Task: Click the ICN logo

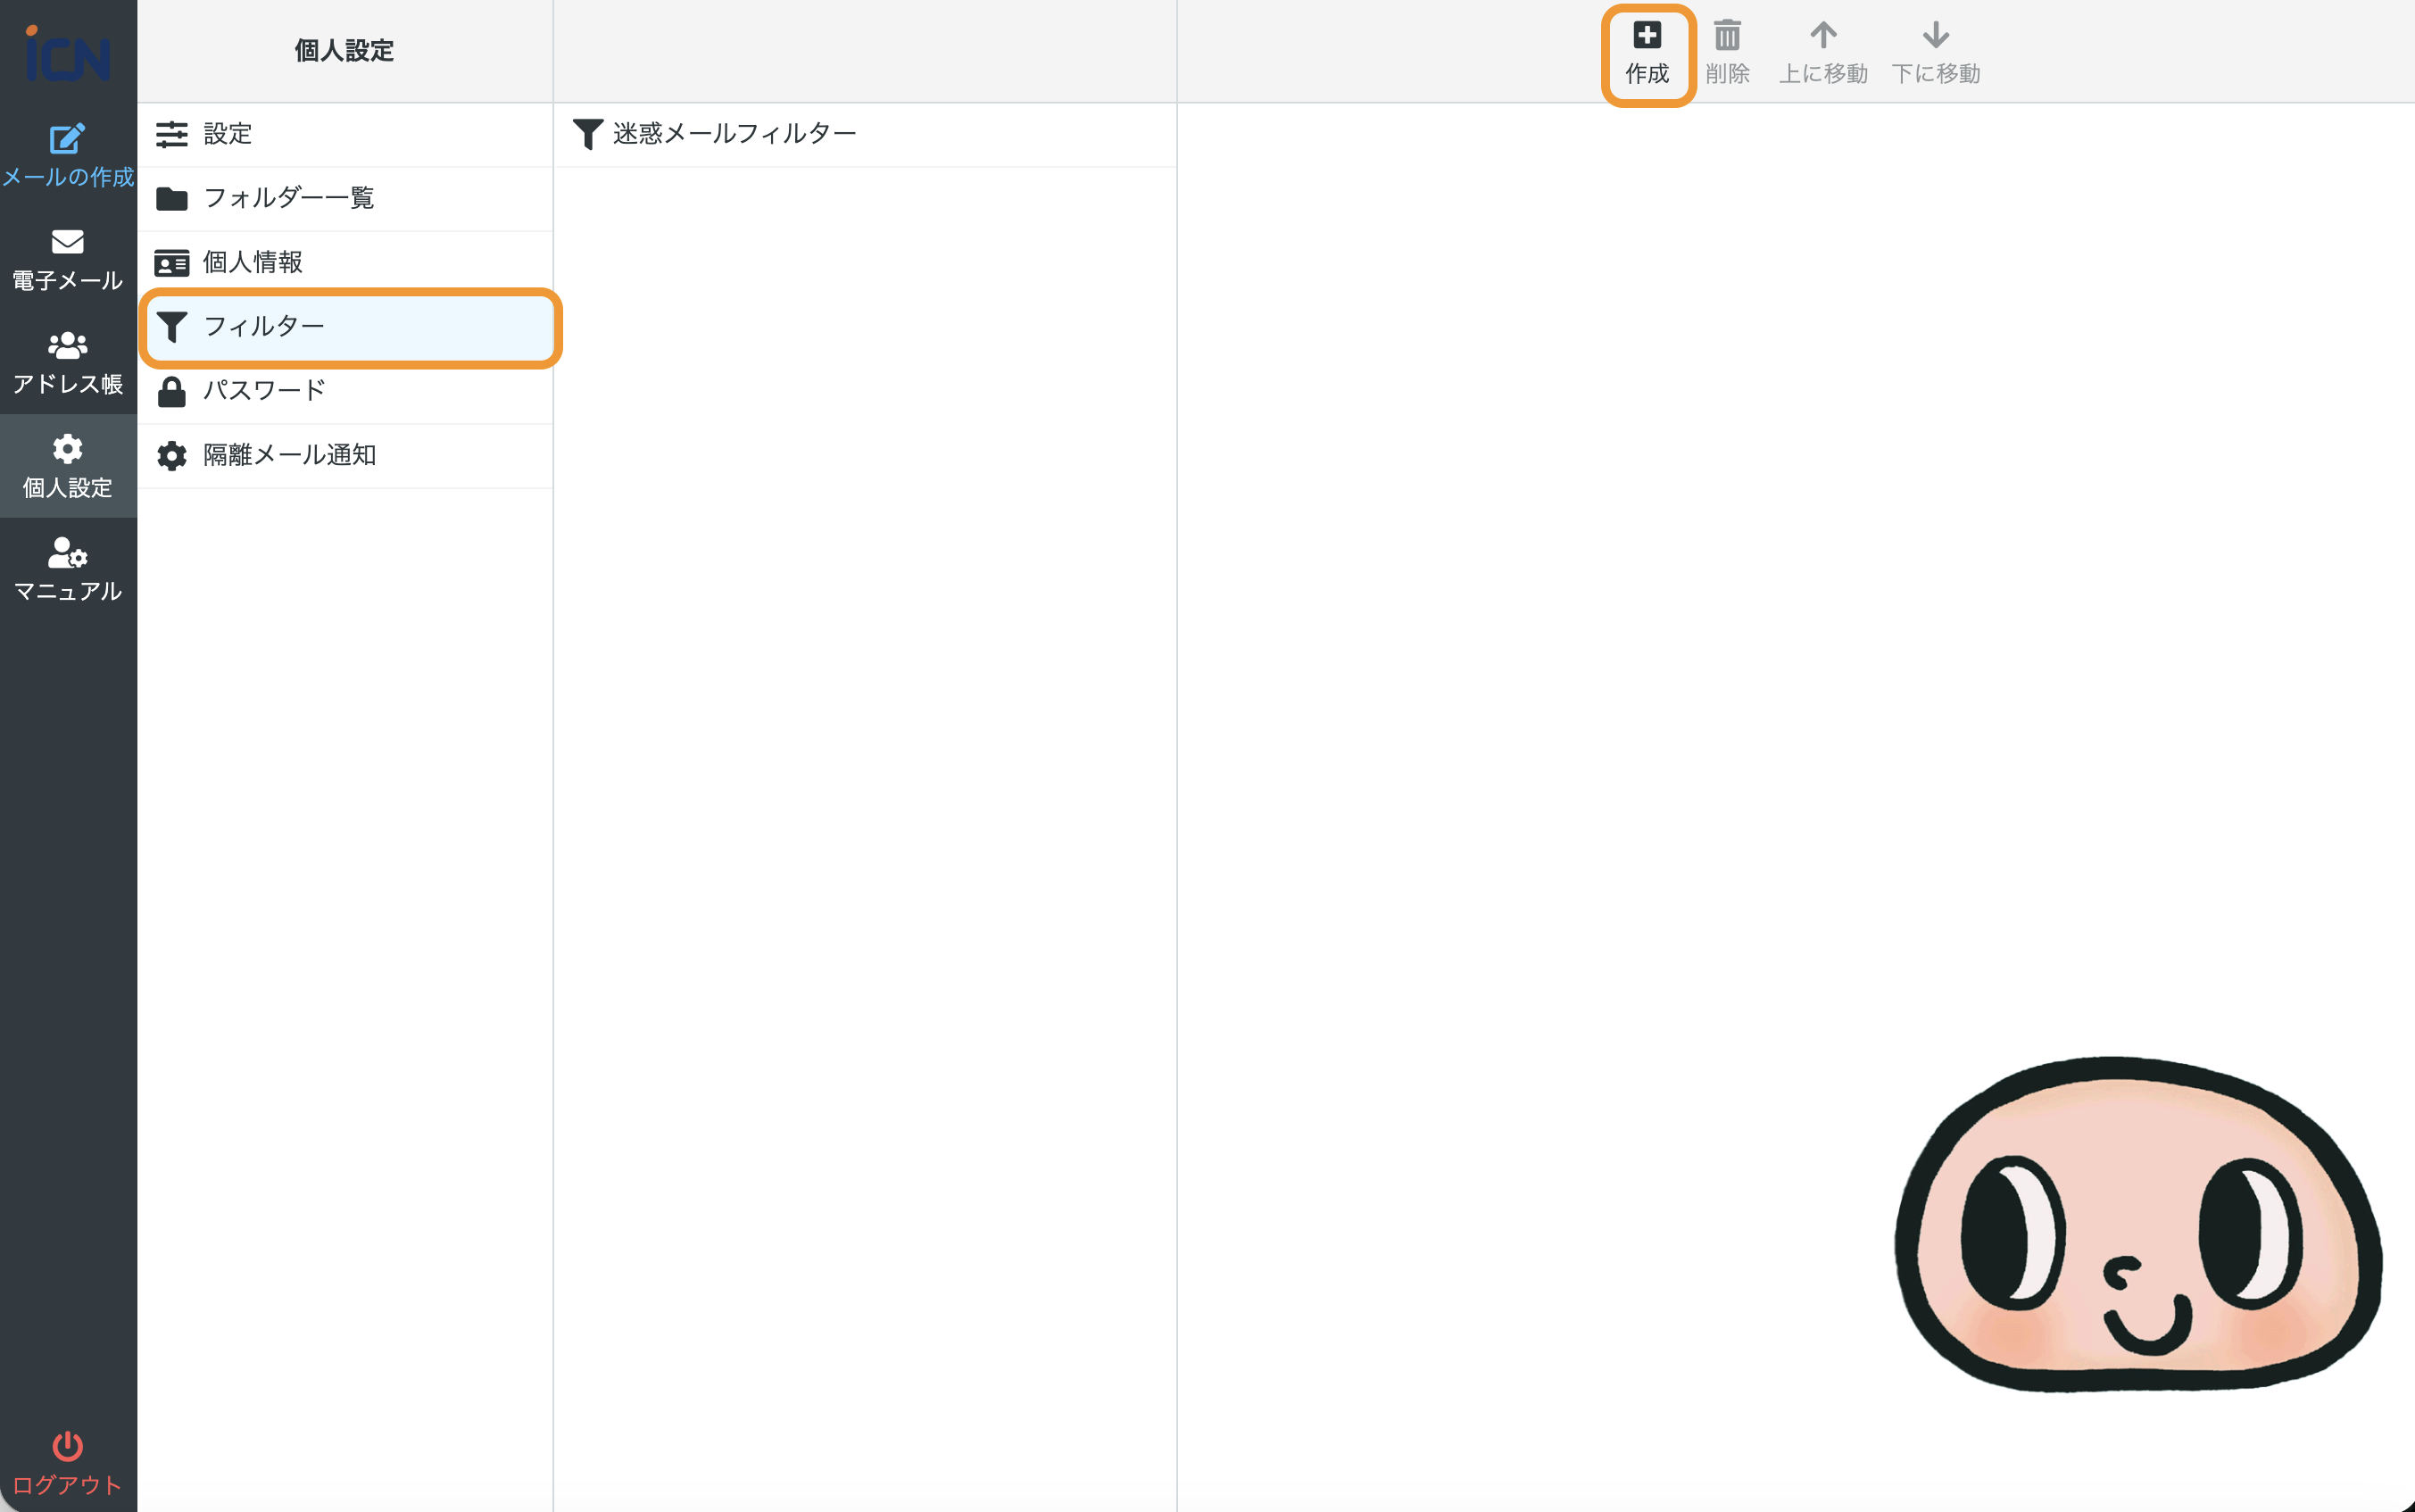Action: [x=67, y=55]
